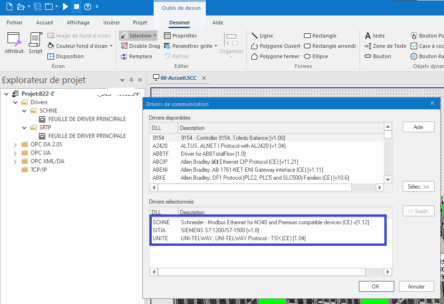Image resolution: width=444 pixels, height=304 pixels.
Task: Select the SITIA selected driver row
Action: point(268,230)
